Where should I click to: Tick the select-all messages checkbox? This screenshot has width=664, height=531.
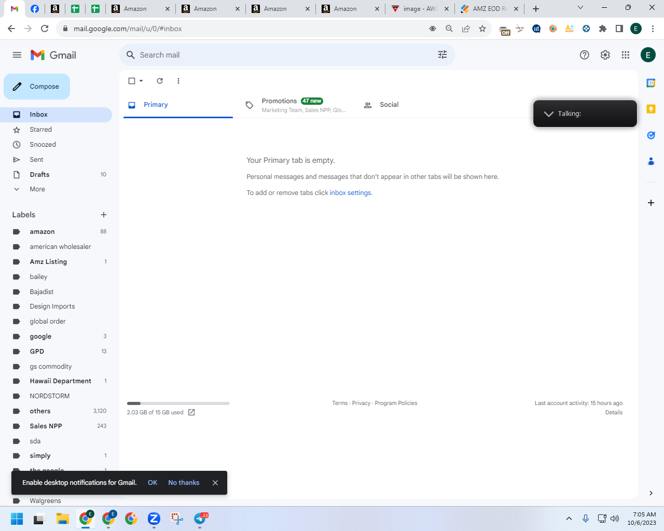click(x=132, y=81)
